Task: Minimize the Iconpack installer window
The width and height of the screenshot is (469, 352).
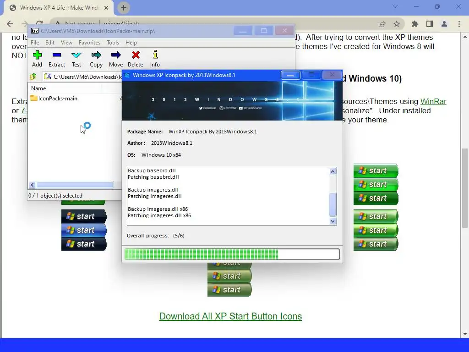Action: click(290, 75)
